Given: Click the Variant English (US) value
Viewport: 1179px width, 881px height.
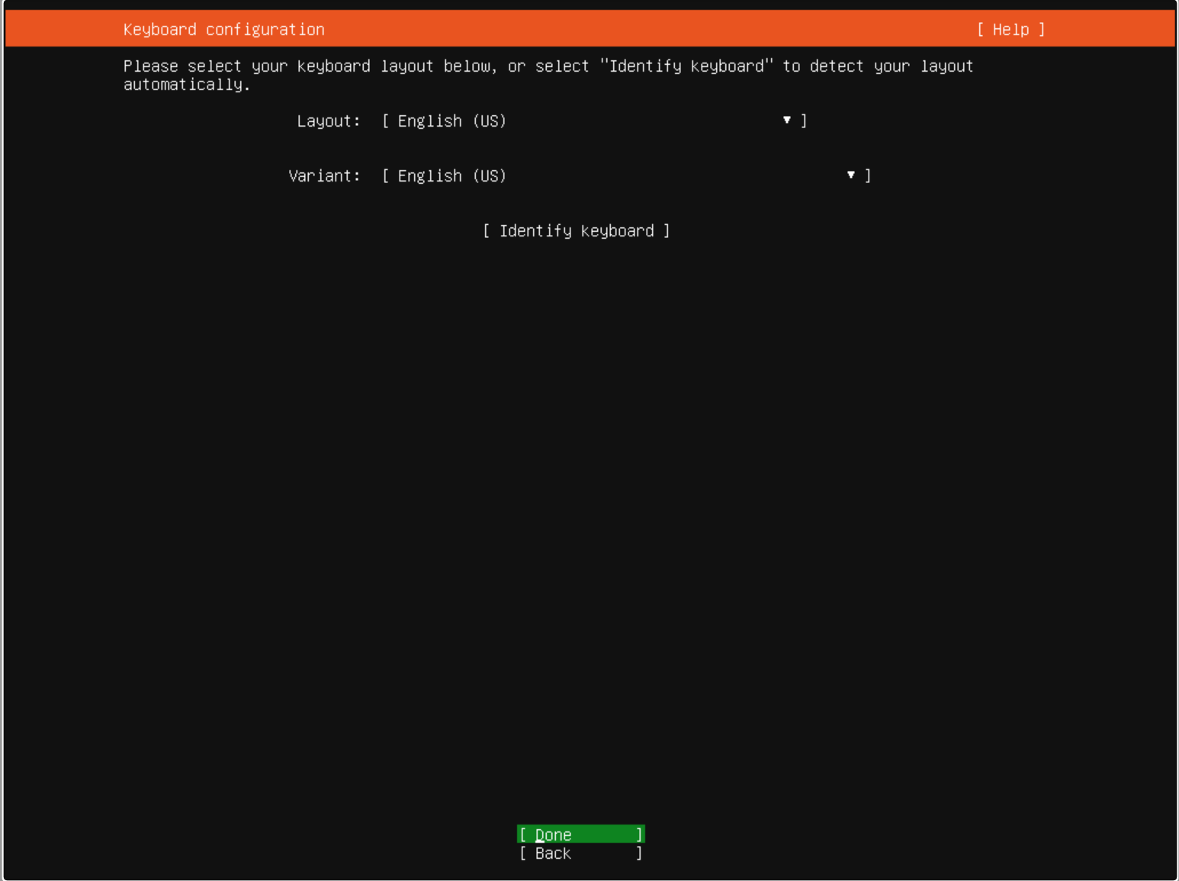Looking at the screenshot, I should 451,176.
